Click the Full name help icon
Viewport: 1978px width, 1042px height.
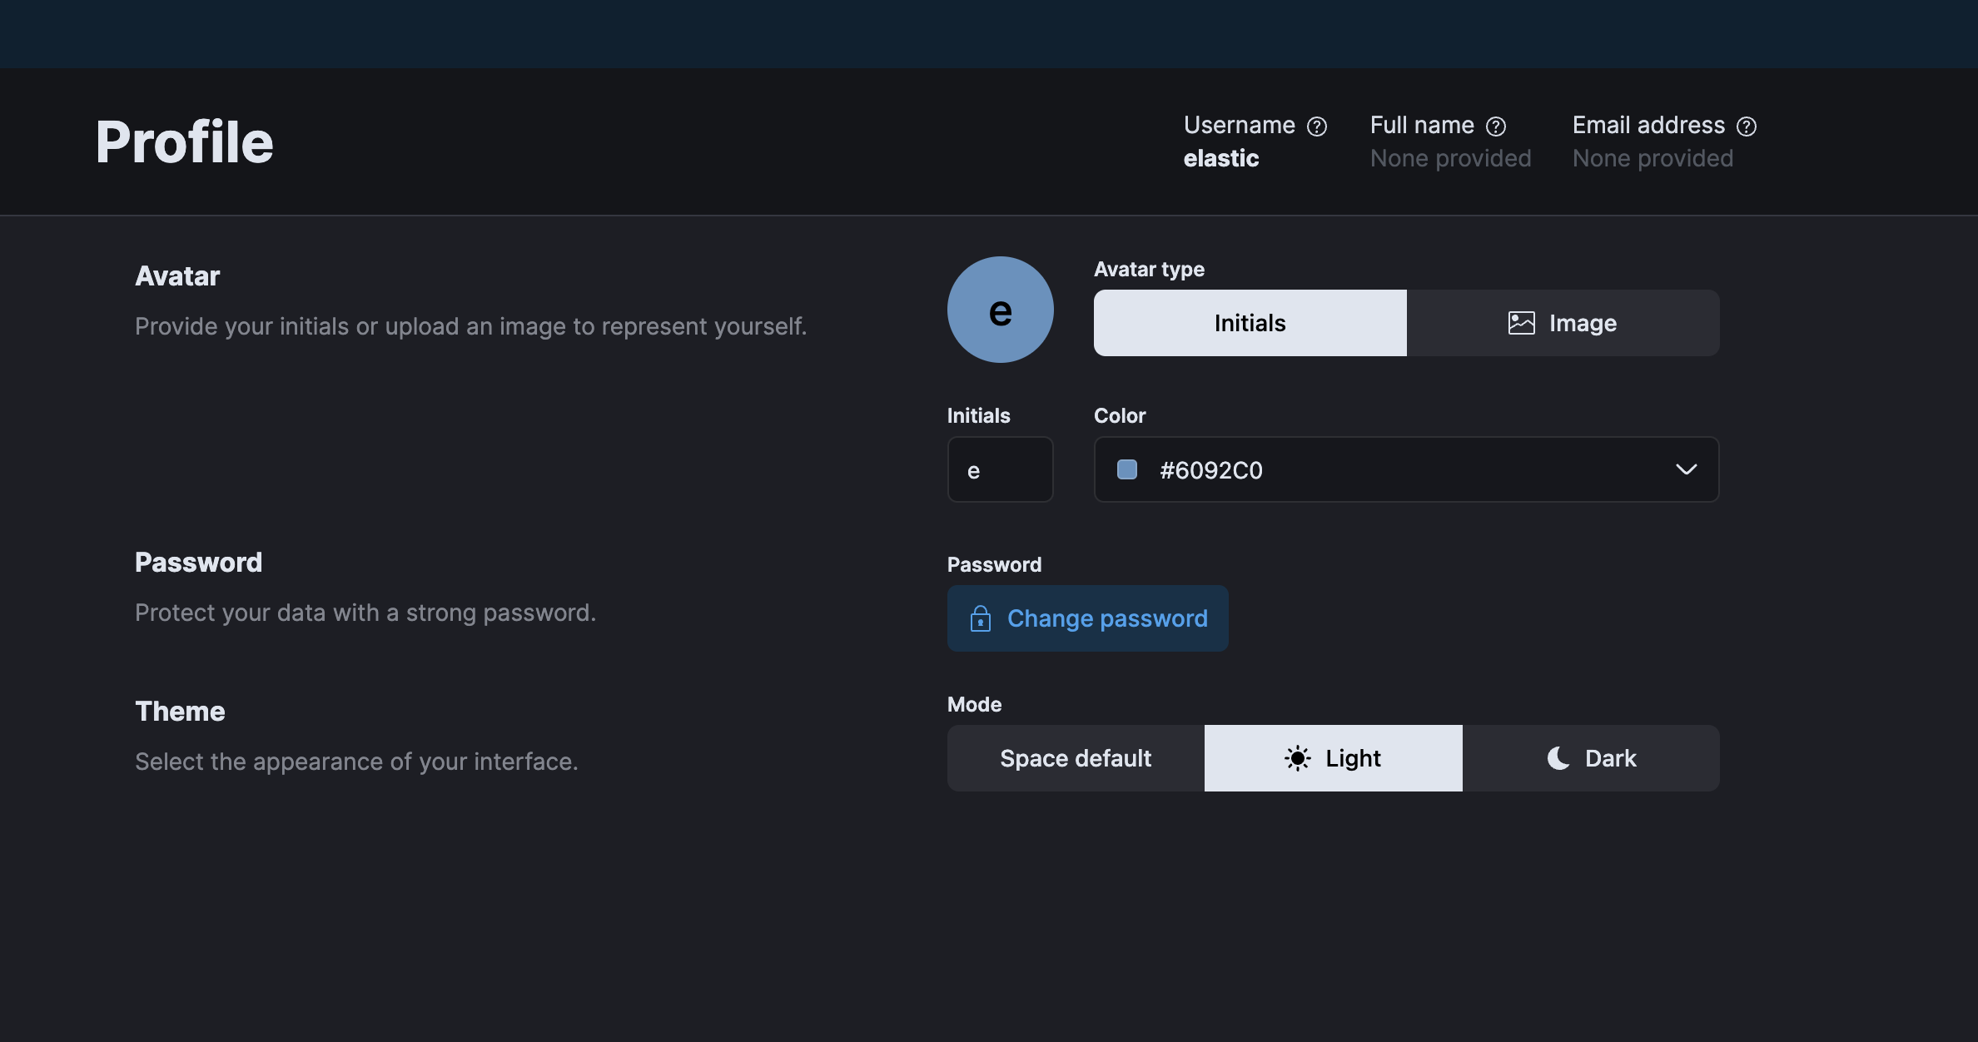[1494, 126]
